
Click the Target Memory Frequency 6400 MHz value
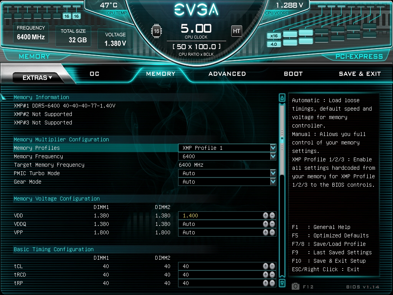click(191, 165)
